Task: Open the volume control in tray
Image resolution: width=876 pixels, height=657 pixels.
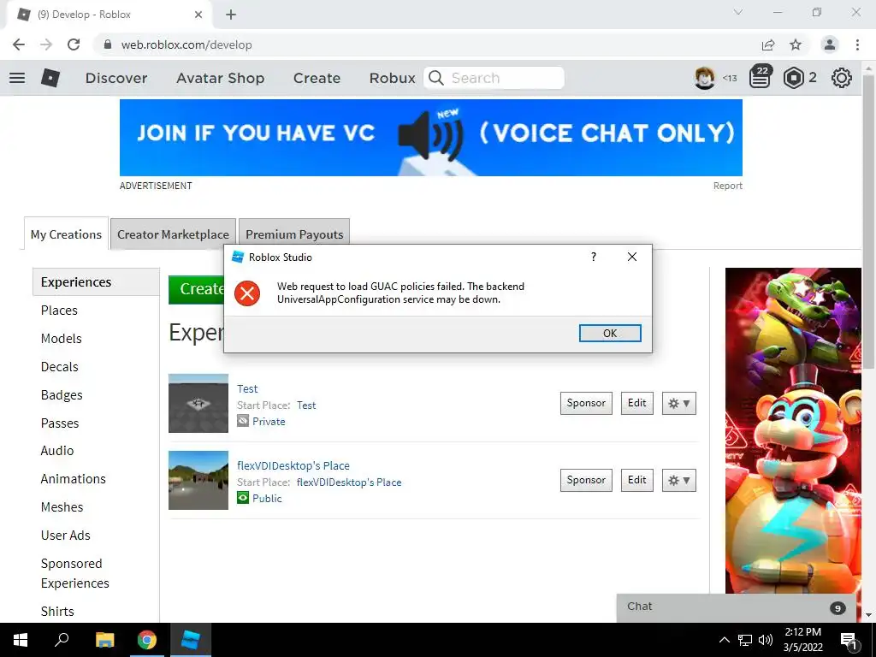Action: tap(766, 640)
